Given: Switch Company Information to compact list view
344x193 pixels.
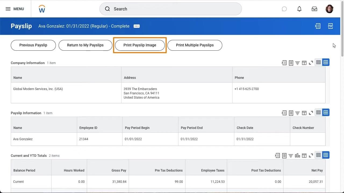Looking at the screenshot, I should [x=318, y=62].
